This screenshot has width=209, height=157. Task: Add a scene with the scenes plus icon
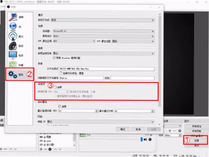1,149
